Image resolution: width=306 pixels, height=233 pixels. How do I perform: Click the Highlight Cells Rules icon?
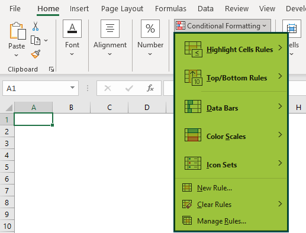(193, 49)
